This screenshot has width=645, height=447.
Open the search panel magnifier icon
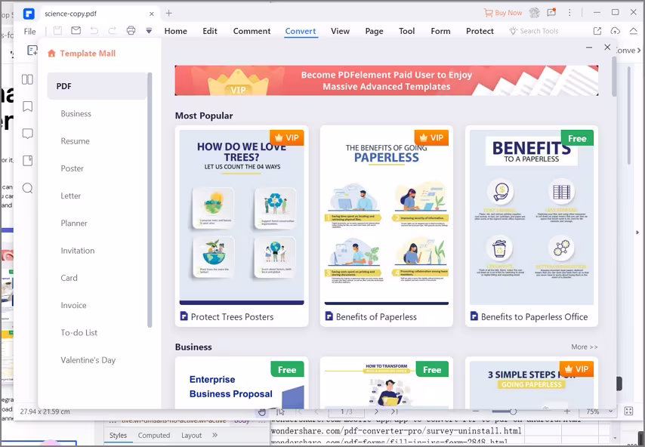point(27,188)
